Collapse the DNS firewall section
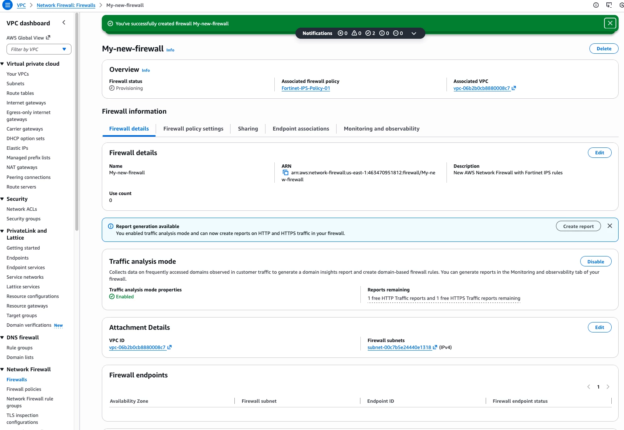Image resolution: width=624 pixels, height=430 pixels. 2,337
